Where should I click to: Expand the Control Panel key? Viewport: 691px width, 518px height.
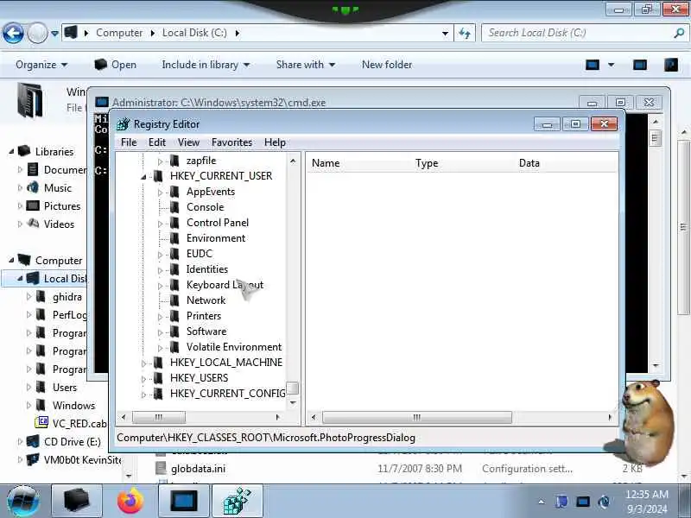coord(161,224)
